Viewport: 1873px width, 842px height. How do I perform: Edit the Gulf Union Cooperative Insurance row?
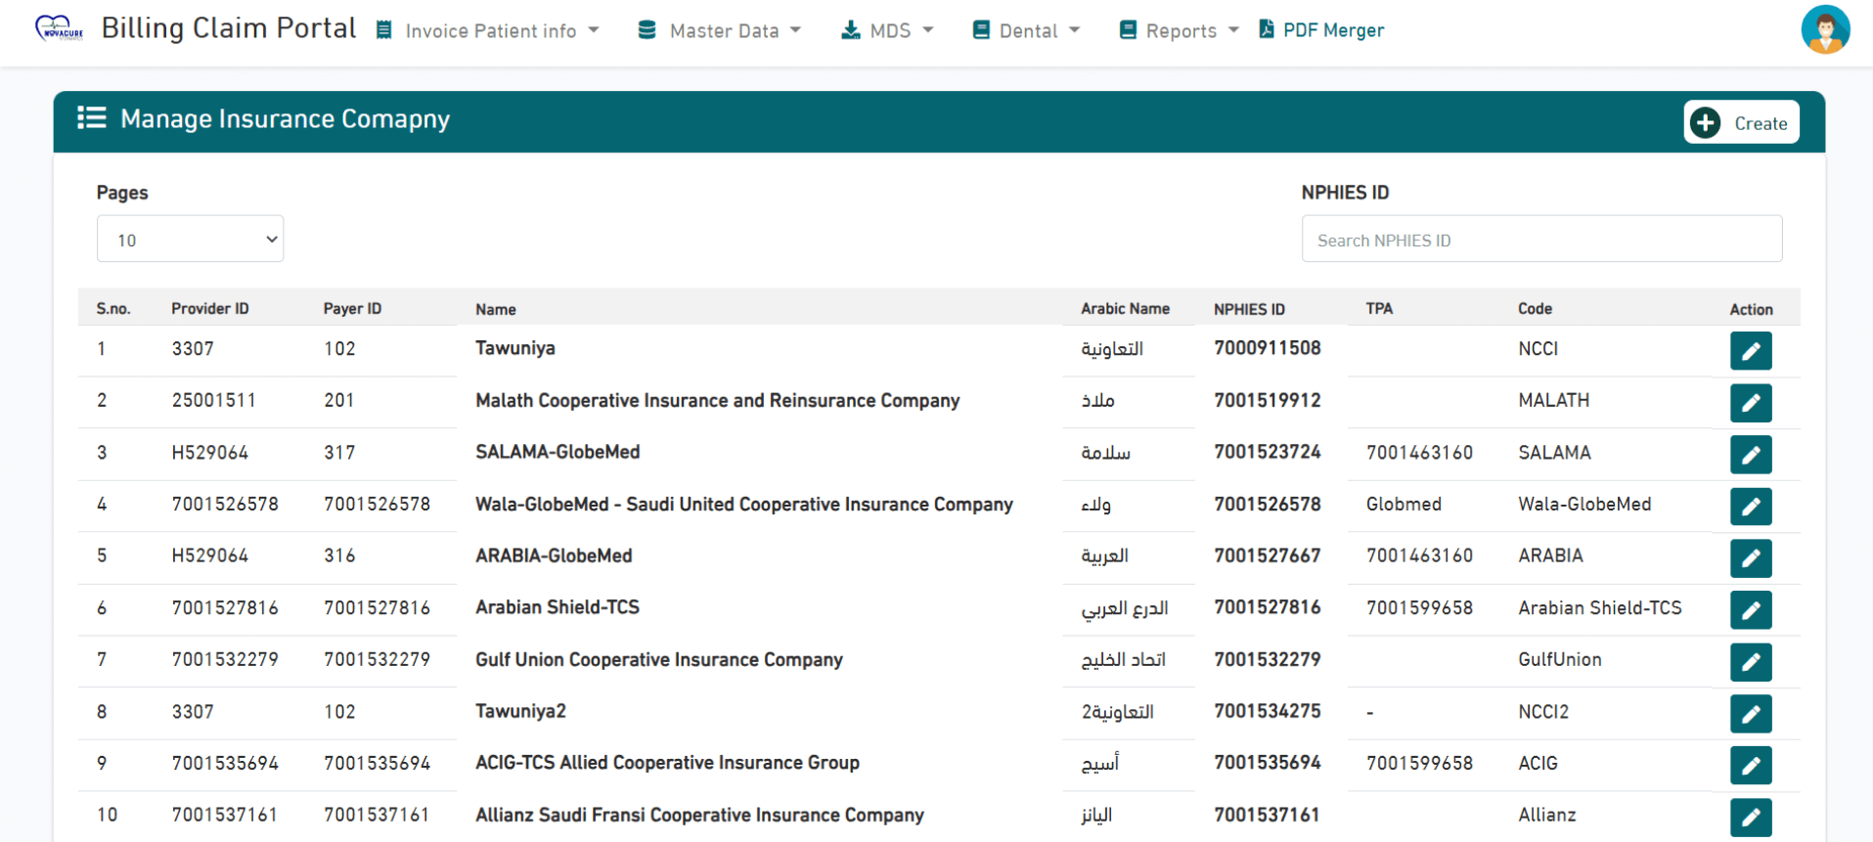pos(1750,662)
